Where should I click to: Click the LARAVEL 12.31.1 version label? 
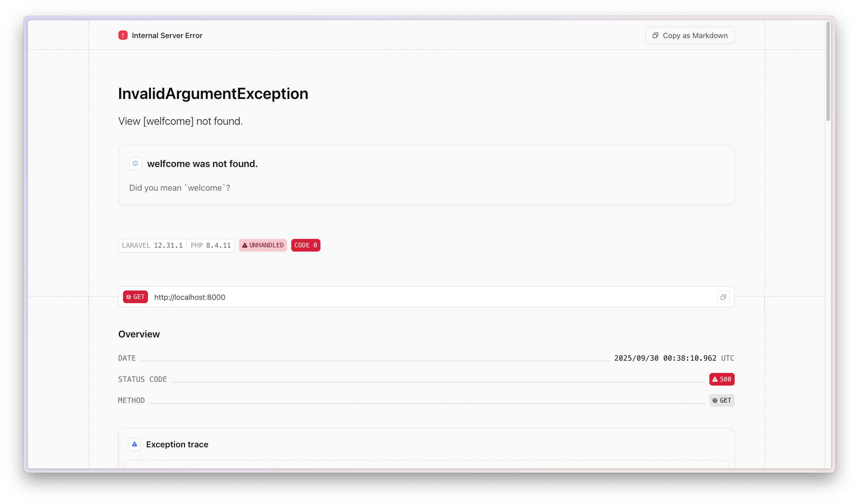coord(152,246)
